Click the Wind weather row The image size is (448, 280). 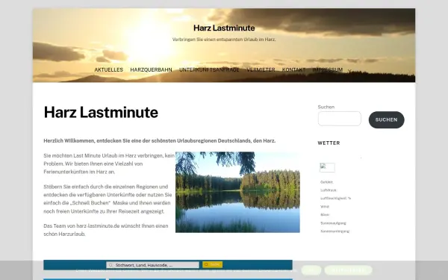325,207
